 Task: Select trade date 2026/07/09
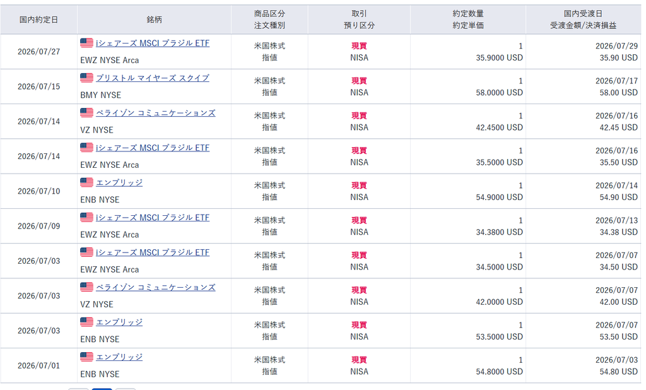click(x=38, y=226)
